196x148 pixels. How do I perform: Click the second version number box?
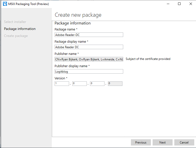(x=80, y=84)
